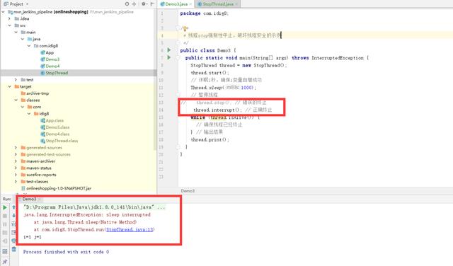The image size is (453, 266).
Task: Expand the test folder
Action: [x=16, y=80]
